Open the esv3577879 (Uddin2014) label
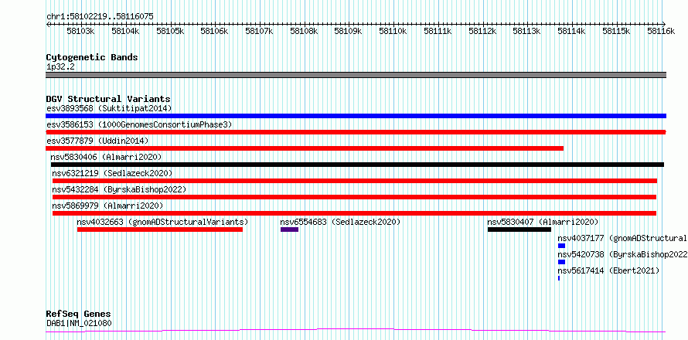Viewport: 688px width, 340px height. click(97, 141)
